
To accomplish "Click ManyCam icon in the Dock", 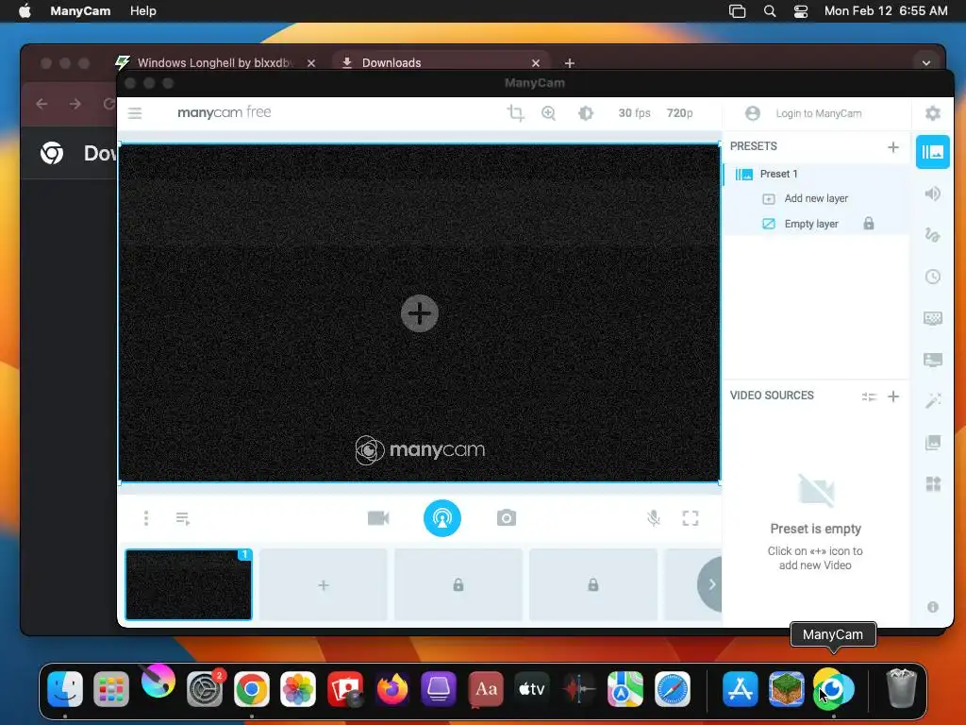I will tap(833, 689).
